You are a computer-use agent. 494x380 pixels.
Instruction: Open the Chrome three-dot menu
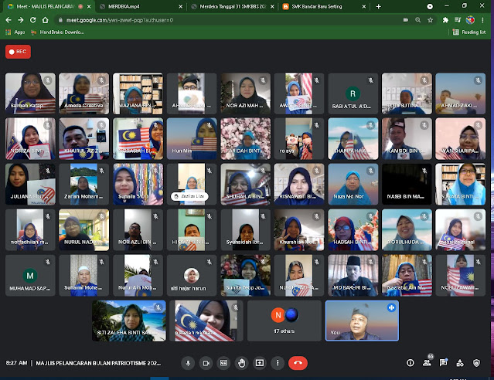click(482, 20)
